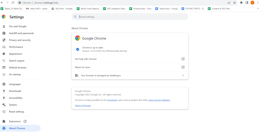Click the Search settings field
Image resolution: width=260 pixels, height=132 pixels.
point(130,17)
